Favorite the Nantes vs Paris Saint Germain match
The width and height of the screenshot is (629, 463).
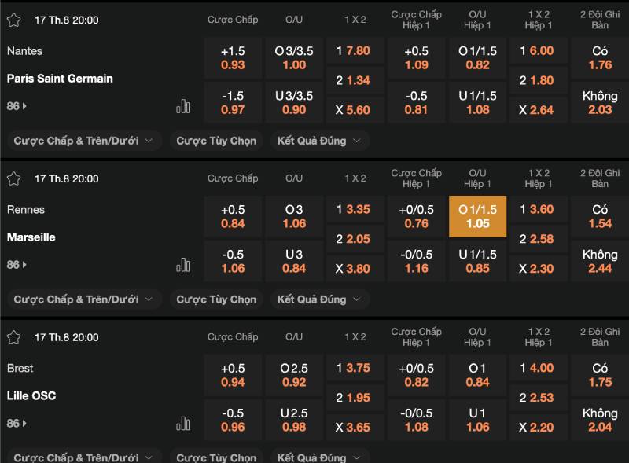coord(13,20)
